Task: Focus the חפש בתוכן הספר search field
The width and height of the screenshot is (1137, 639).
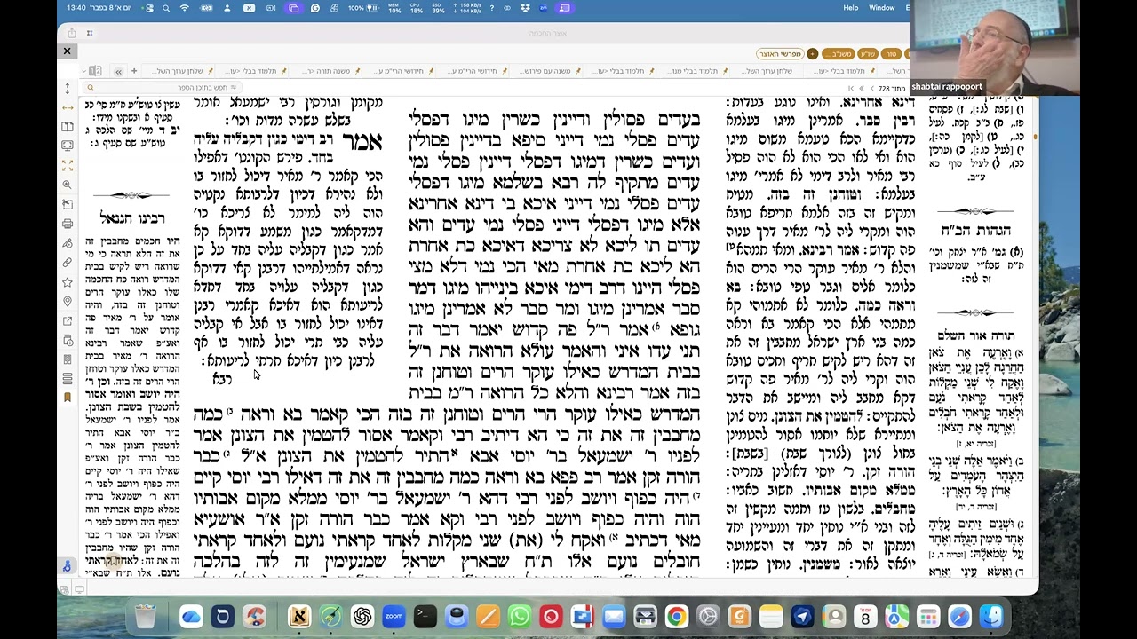Action: 163,87
